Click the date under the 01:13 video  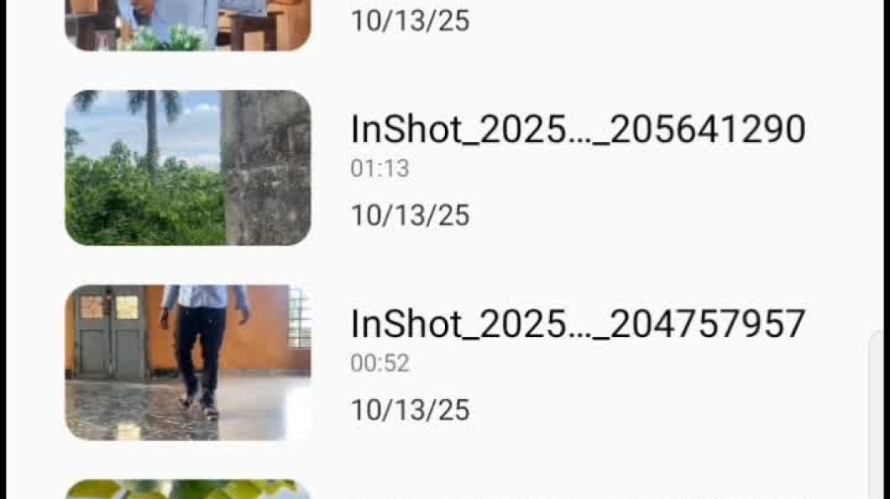click(x=410, y=216)
